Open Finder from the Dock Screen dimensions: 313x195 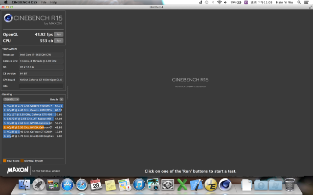click(24, 184)
